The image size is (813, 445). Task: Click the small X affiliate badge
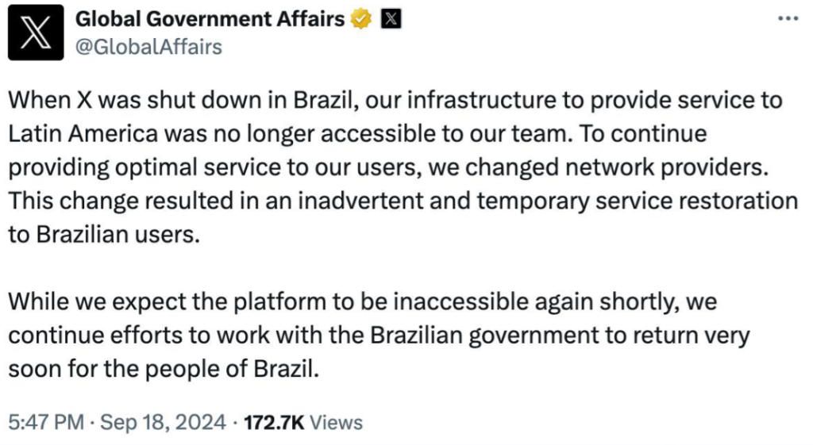390,20
